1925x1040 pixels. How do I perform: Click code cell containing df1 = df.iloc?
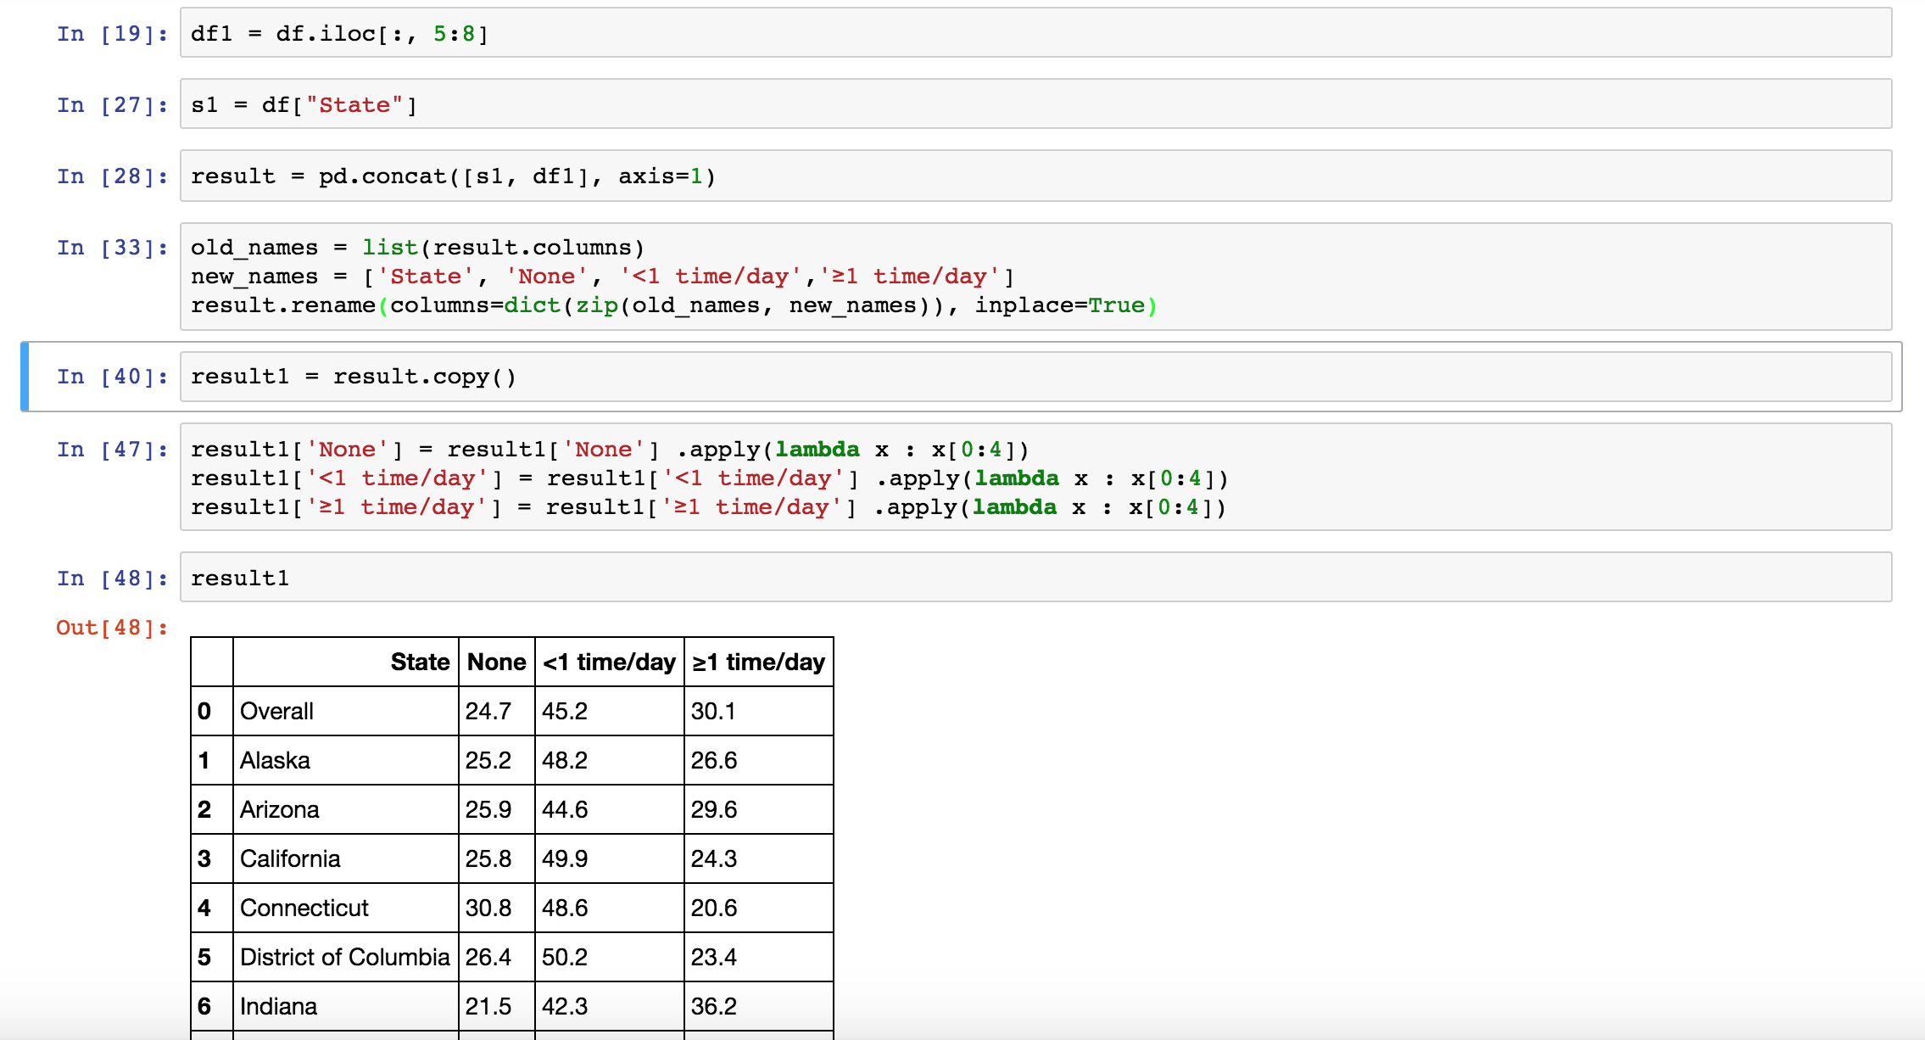point(1035,34)
